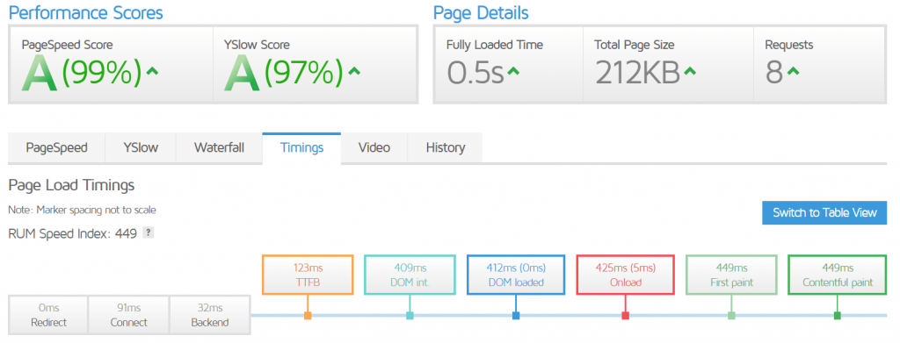Select the 412ms DOM loaded box

pos(515,275)
